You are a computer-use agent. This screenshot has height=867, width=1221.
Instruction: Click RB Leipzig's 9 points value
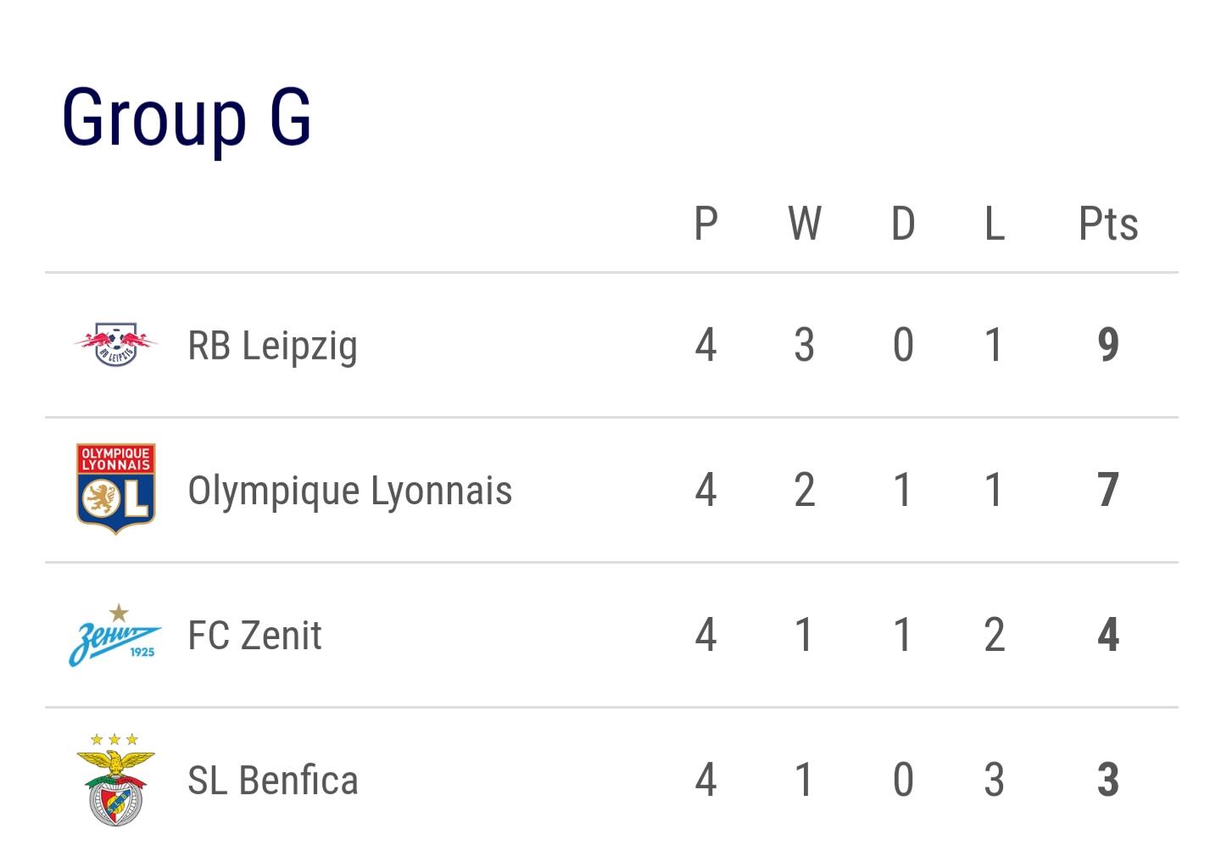click(1108, 345)
